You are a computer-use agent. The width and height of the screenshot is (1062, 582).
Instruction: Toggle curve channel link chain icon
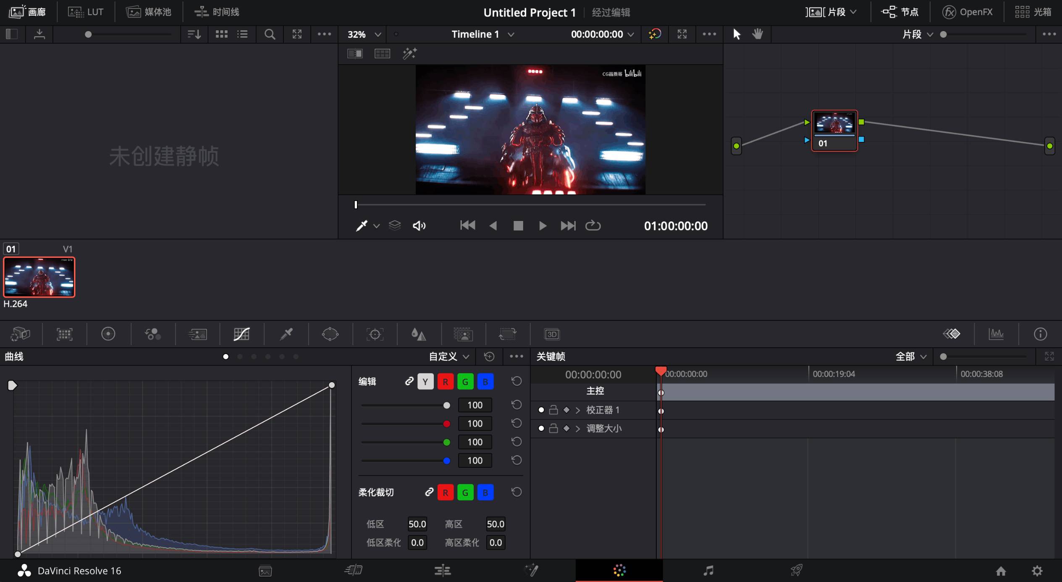coord(409,381)
